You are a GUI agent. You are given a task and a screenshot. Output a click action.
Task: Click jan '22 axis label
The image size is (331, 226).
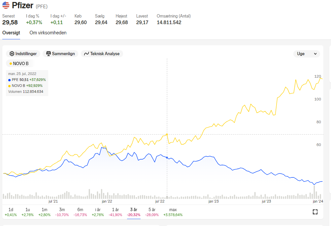pyautogui.click(x=107, y=201)
